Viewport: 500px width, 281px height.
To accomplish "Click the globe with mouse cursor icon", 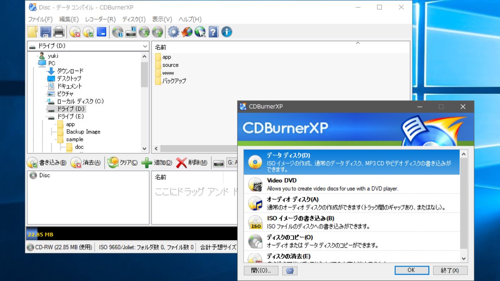I will tap(200, 32).
